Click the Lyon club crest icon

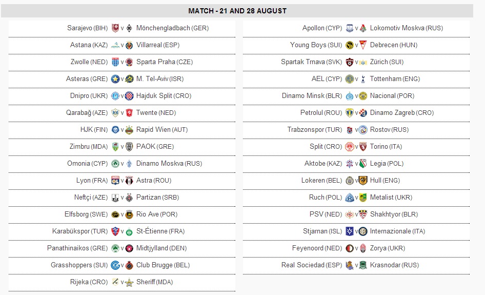115,181
